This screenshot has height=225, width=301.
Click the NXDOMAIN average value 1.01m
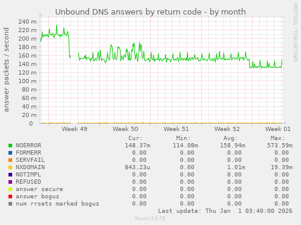236,167
